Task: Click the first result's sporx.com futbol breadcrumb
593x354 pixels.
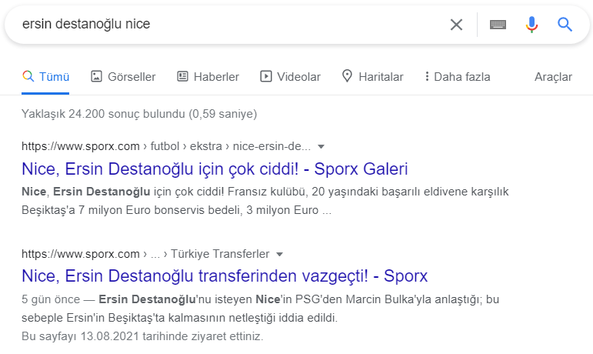Action: pyautogui.click(x=166, y=146)
